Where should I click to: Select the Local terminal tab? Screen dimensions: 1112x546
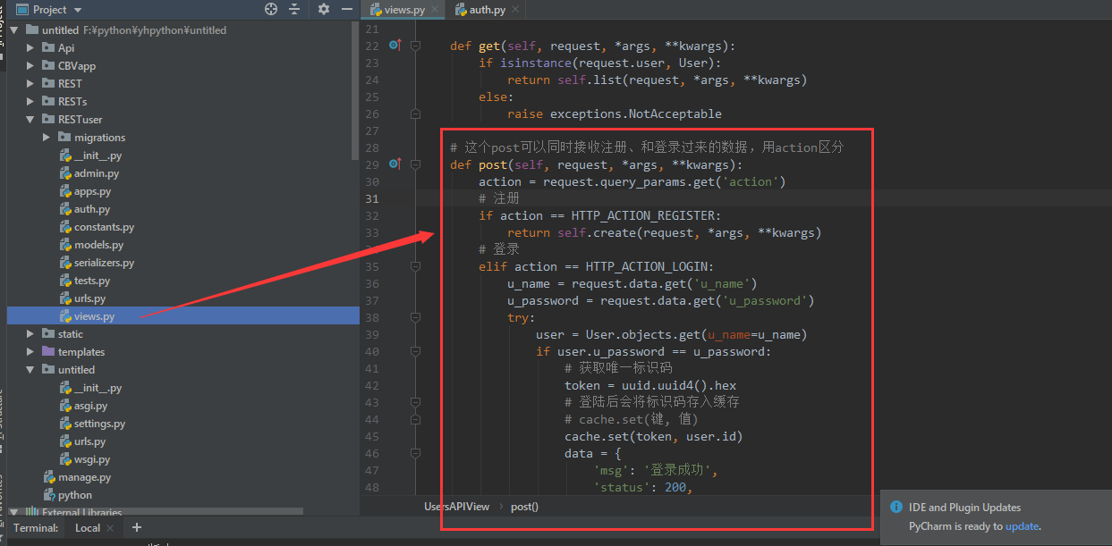(88, 528)
